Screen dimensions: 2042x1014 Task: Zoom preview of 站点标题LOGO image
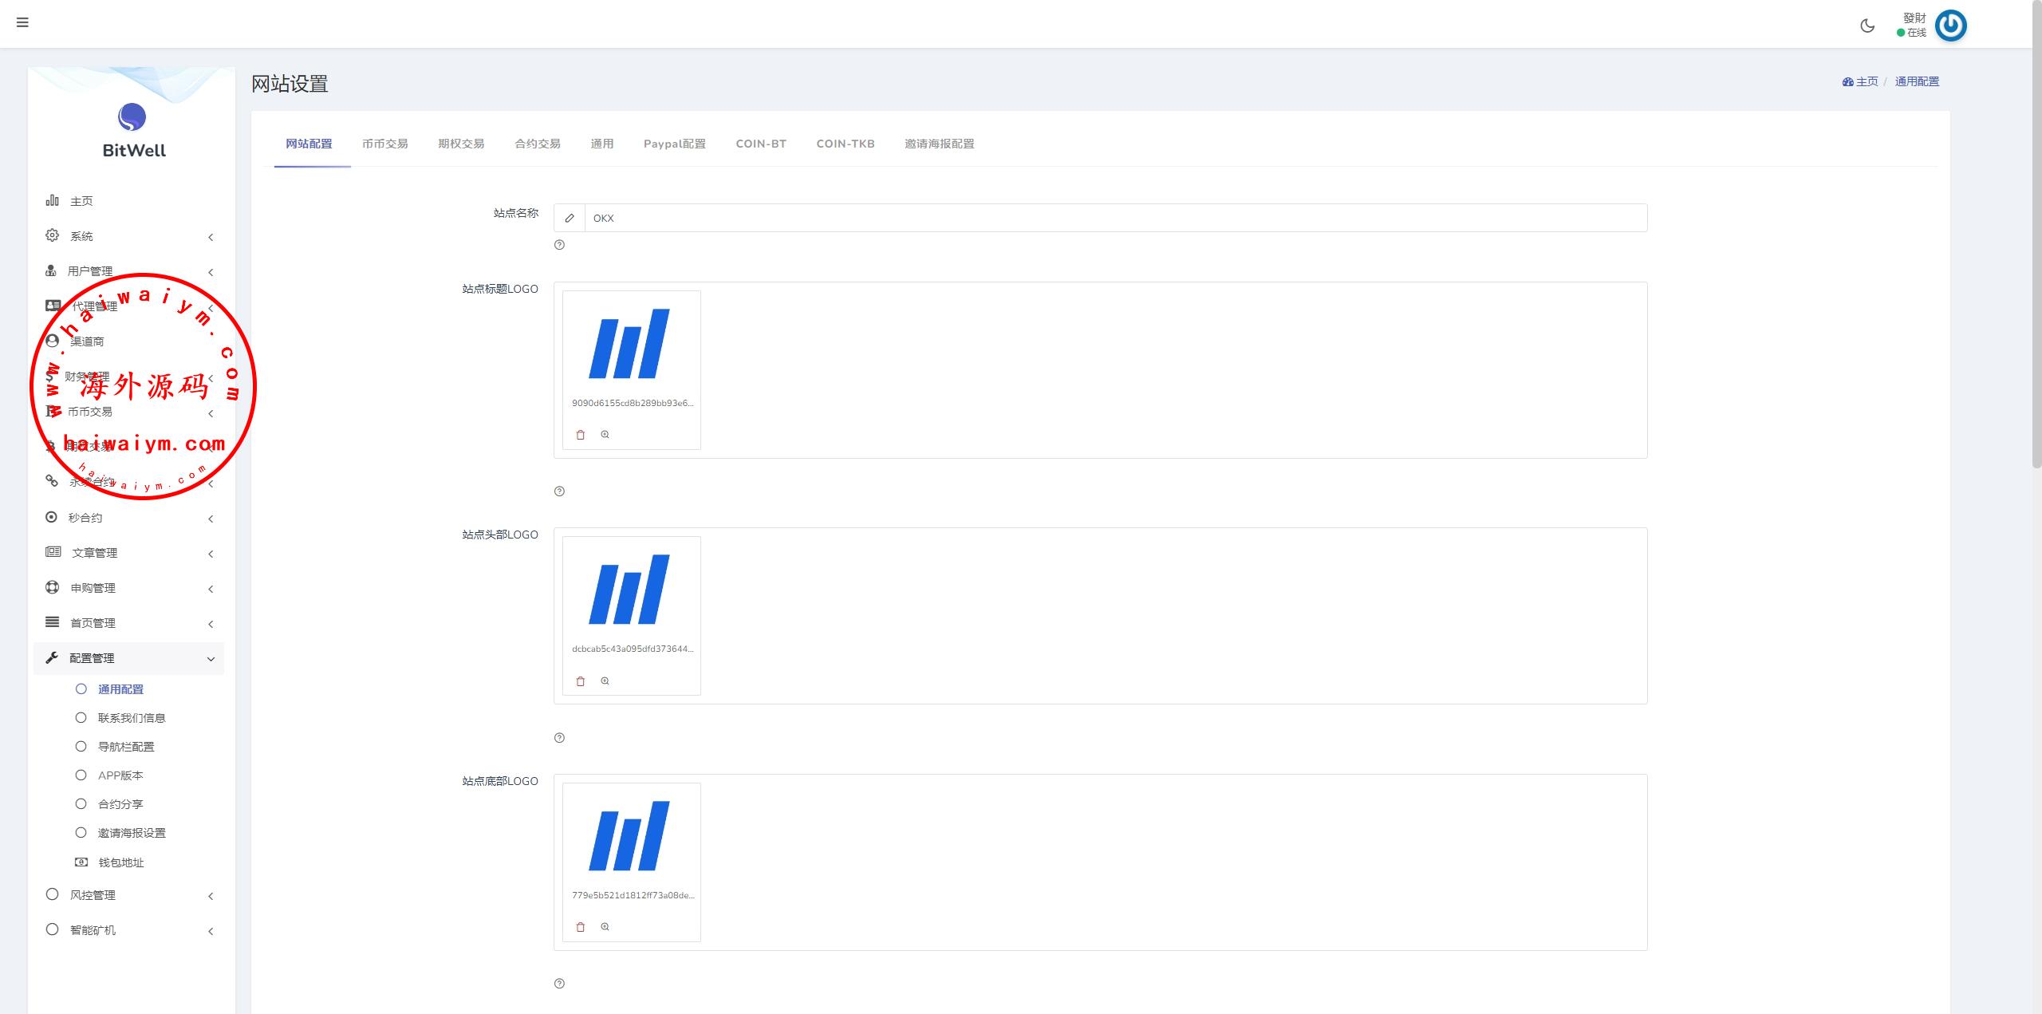pyautogui.click(x=605, y=435)
